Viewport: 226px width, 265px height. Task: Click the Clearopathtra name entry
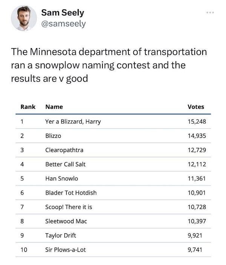pos(64,150)
